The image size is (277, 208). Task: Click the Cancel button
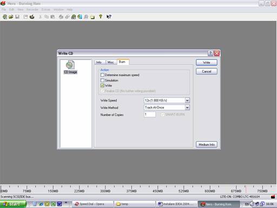click(x=207, y=71)
